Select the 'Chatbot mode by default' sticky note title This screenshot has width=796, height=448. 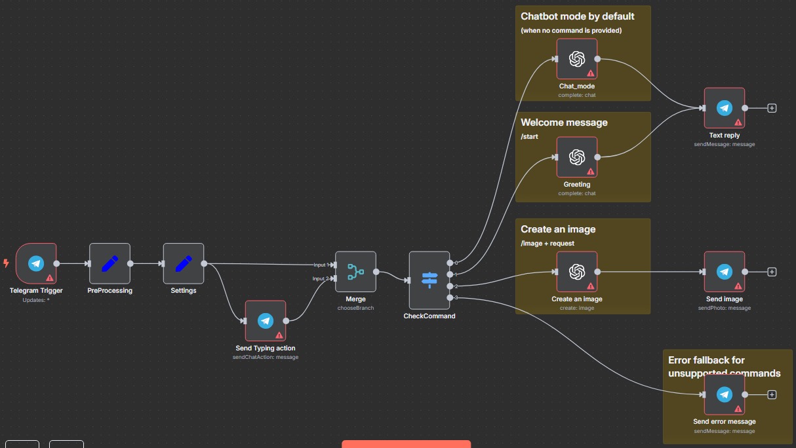[578, 16]
